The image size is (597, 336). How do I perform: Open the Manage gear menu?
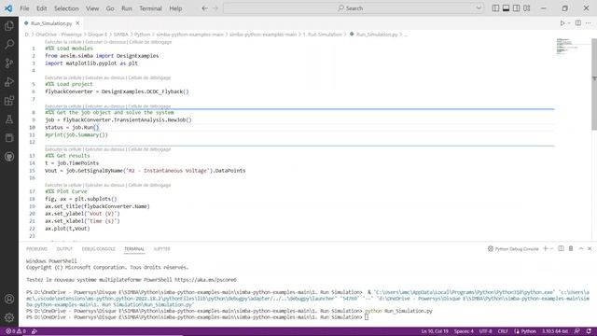(x=9, y=317)
